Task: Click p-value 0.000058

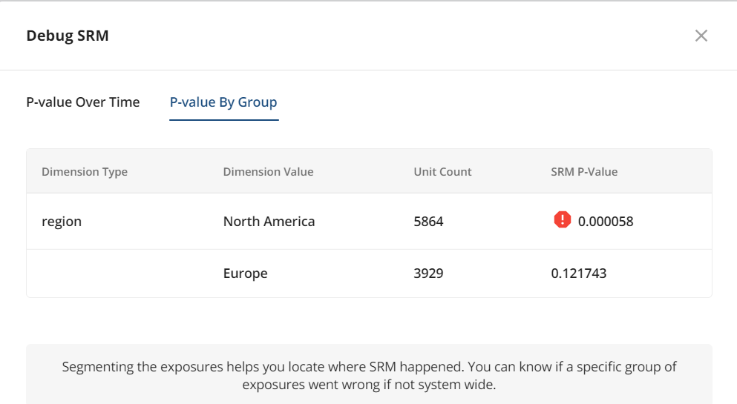Action: (x=606, y=222)
